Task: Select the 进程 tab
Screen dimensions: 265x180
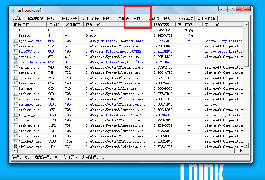Action: (x=19, y=18)
